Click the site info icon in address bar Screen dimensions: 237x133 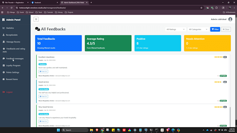click(x=17, y=8)
